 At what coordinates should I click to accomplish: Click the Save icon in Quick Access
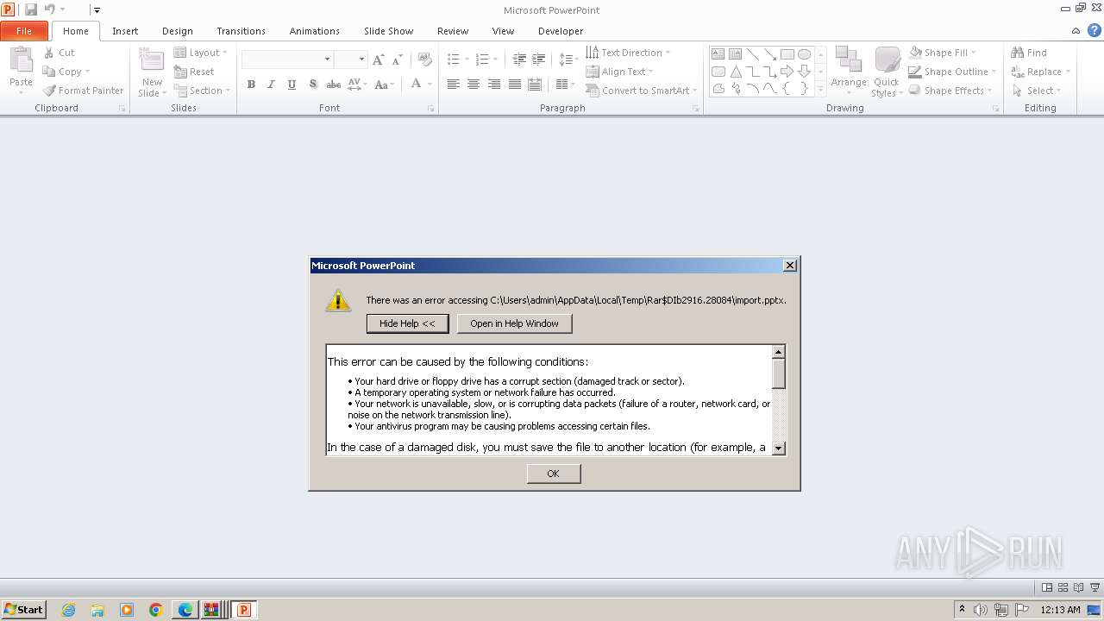pos(31,9)
